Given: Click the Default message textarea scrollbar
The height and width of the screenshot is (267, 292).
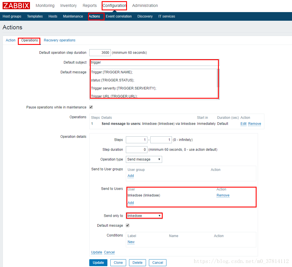Looking at the screenshot, I should tap(218, 78).
